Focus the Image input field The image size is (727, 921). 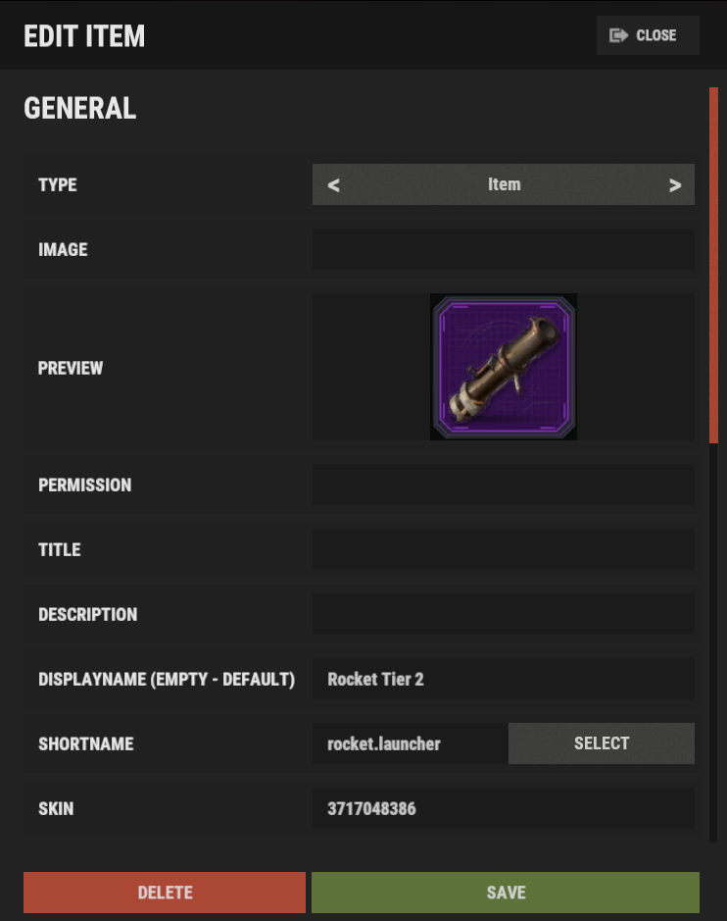504,249
